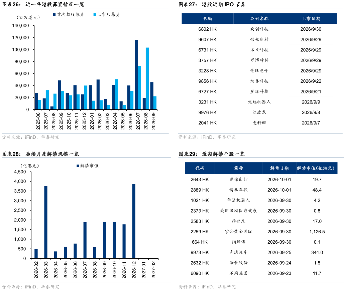Click the title 港股近期 IPO 节奏

(x=223, y=4)
